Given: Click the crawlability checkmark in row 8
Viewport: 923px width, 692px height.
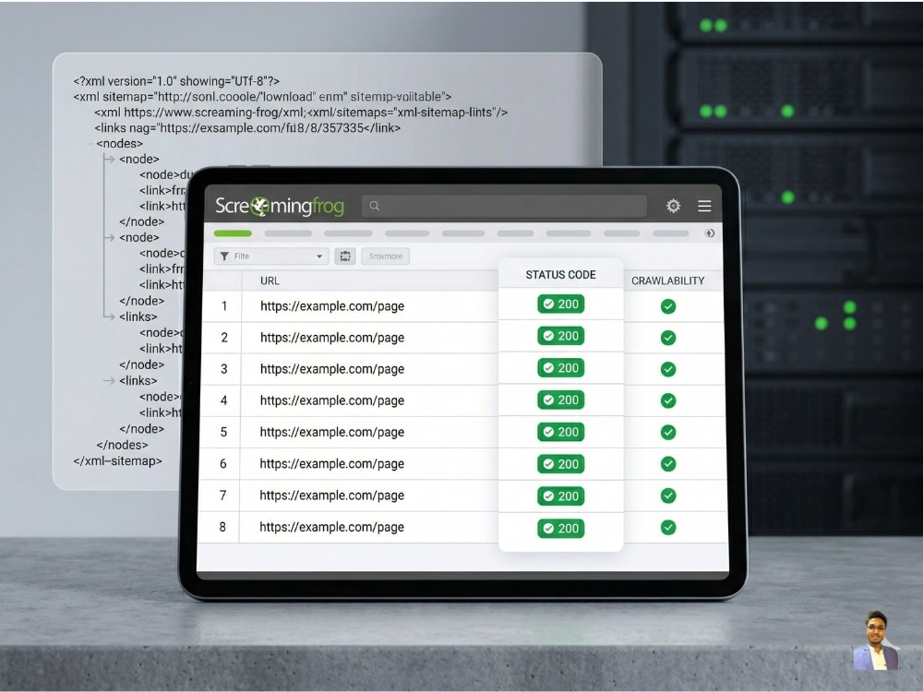Looking at the screenshot, I should click(668, 527).
